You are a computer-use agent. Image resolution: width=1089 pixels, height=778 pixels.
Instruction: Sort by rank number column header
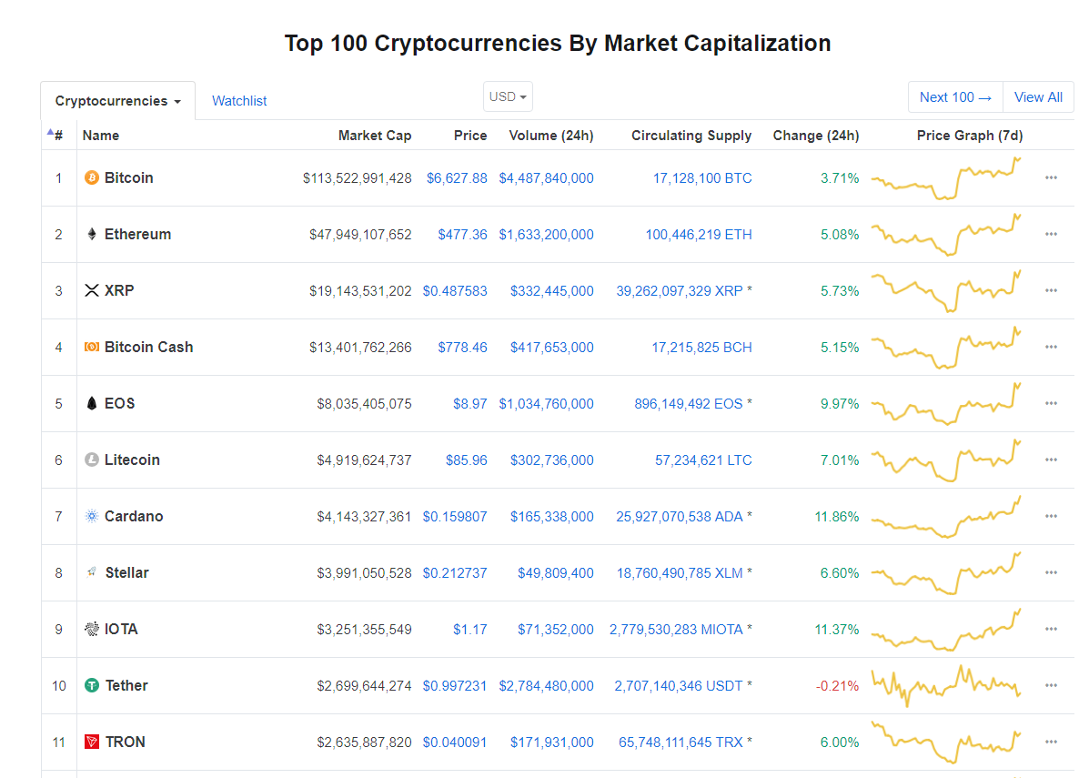pyautogui.click(x=58, y=136)
